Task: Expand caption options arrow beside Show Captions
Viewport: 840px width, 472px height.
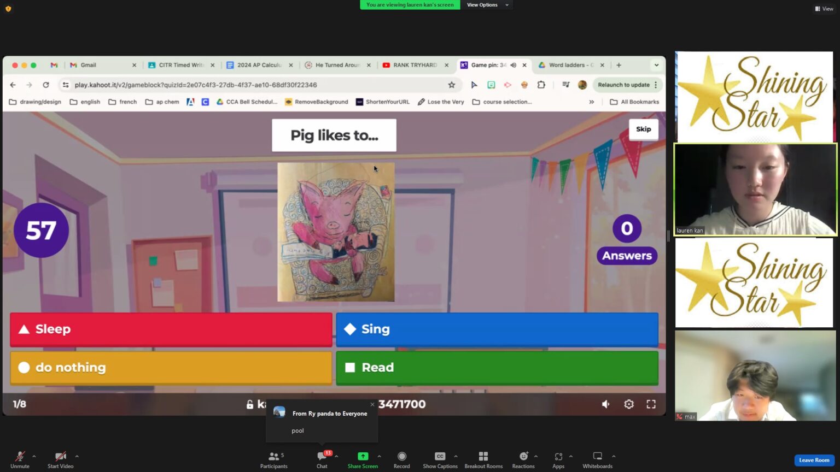Action: (x=456, y=456)
